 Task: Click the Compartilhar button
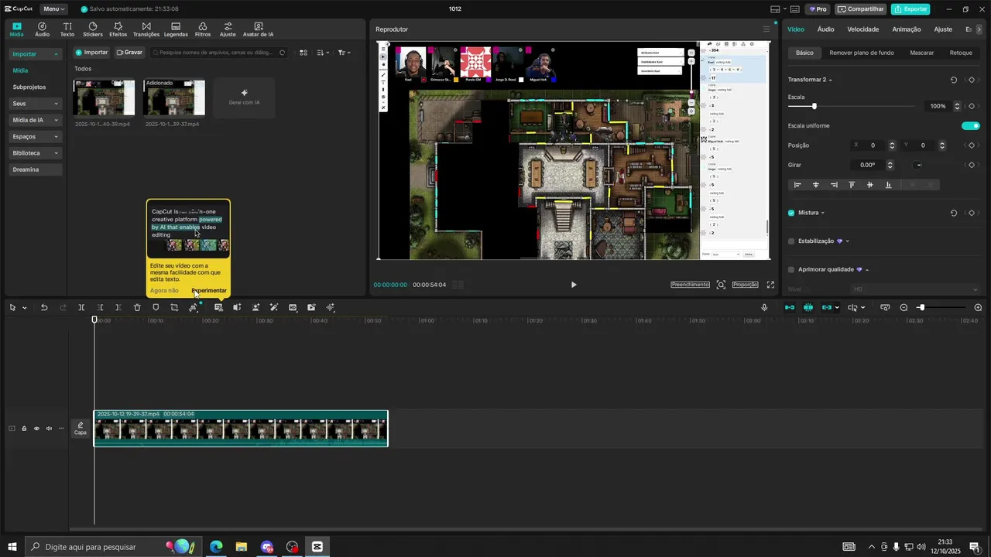point(861,9)
